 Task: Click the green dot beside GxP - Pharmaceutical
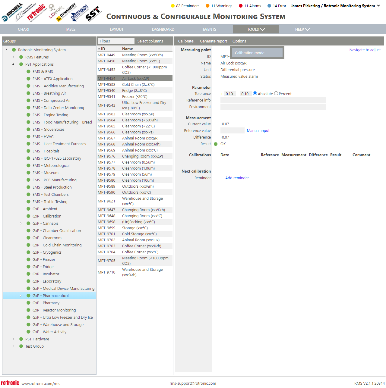[x=28, y=296]
